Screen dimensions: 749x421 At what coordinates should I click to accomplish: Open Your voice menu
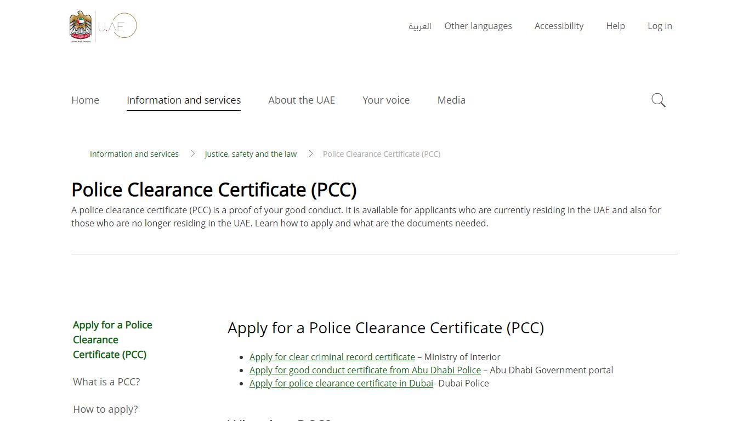tap(386, 100)
